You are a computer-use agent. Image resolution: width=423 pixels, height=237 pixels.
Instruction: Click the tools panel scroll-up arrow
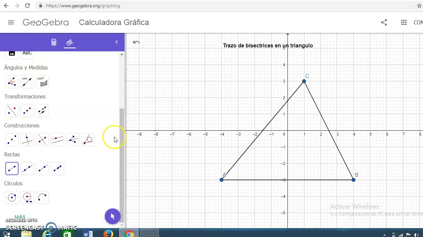tap(122, 54)
